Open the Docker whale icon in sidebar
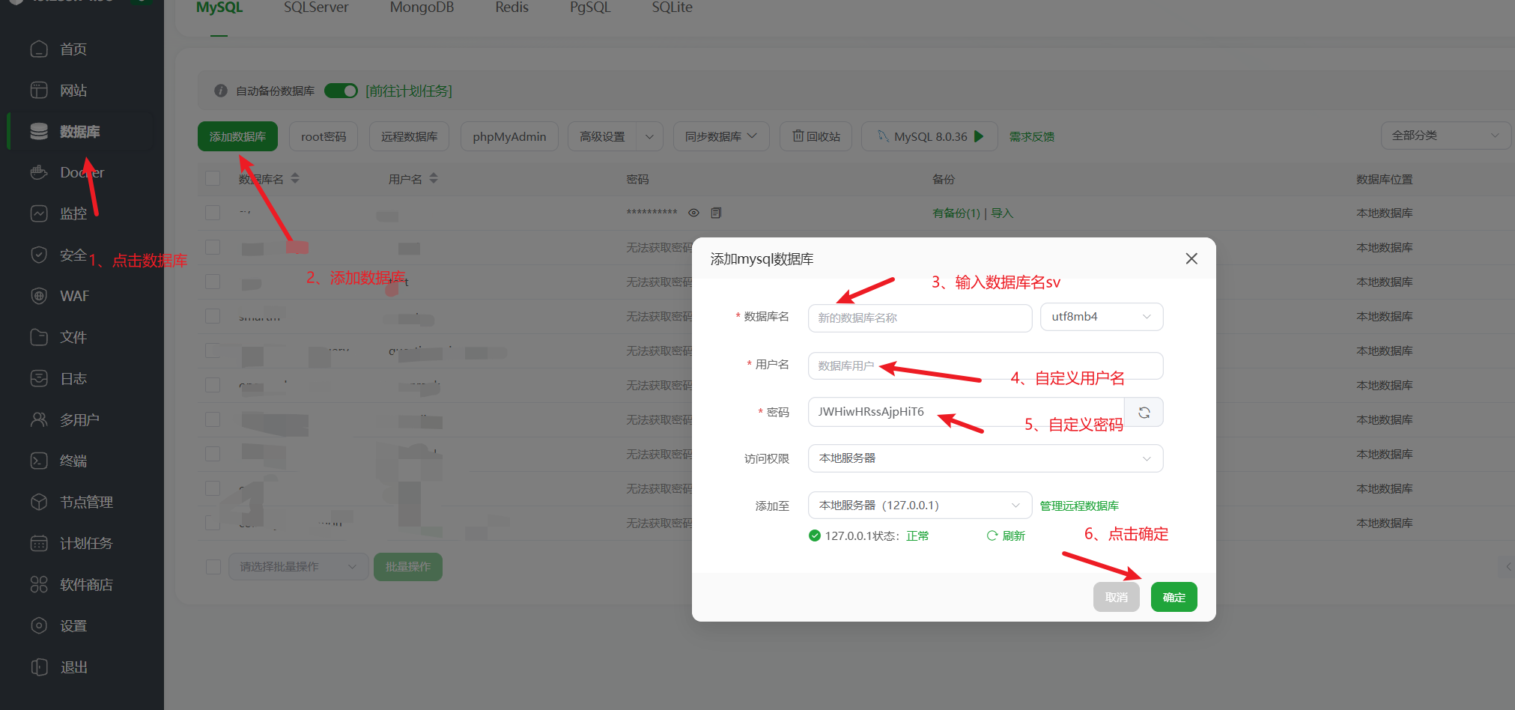The width and height of the screenshot is (1515, 710). tap(39, 173)
